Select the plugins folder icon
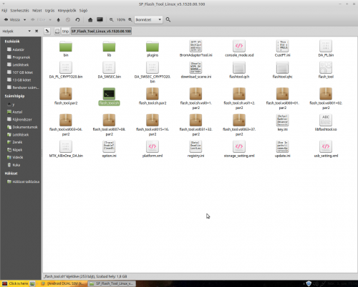The height and width of the screenshot is (287, 358). tap(153, 47)
